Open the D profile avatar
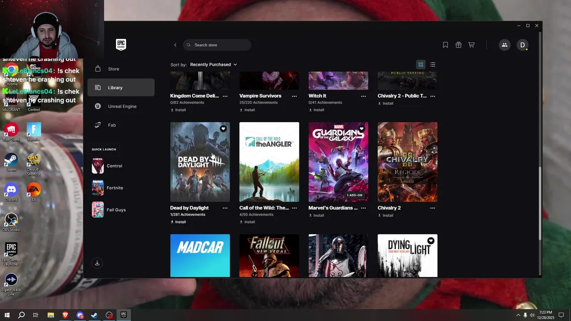The width and height of the screenshot is (571, 321). coord(522,45)
